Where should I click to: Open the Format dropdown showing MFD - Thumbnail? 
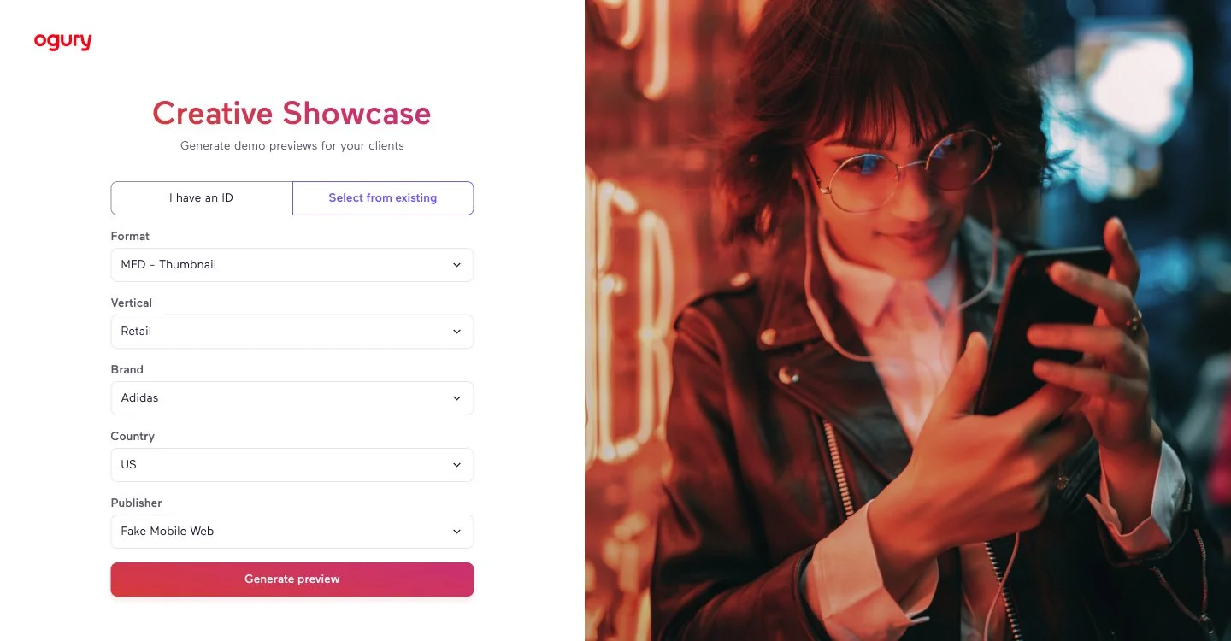tap(292, 265)
